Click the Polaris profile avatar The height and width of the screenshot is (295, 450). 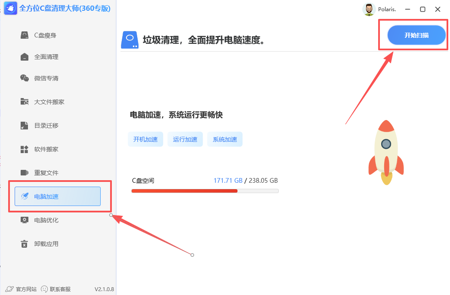[369, 9]
